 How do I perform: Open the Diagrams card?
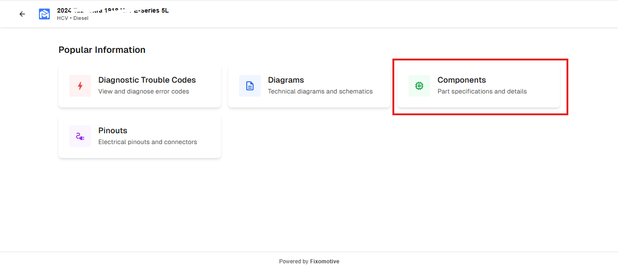pos(309,85)
